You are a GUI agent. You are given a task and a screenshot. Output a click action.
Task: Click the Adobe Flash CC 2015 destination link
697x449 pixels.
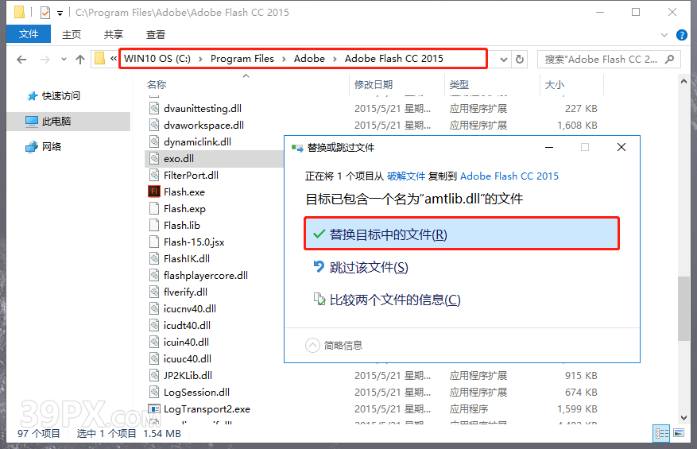509,176
